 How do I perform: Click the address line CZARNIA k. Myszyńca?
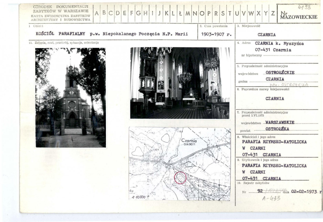tap(279, 43)
